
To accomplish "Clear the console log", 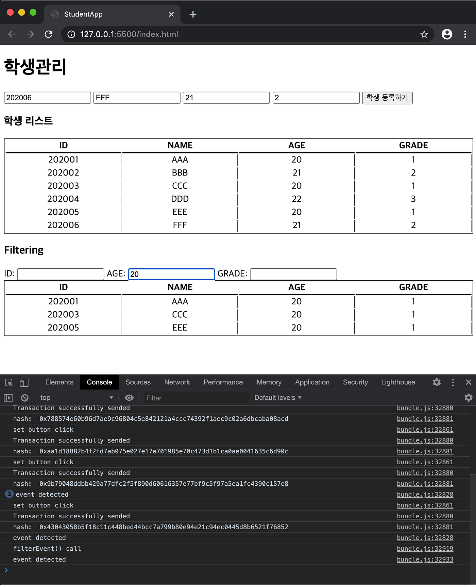I will [x=24, y=398].
